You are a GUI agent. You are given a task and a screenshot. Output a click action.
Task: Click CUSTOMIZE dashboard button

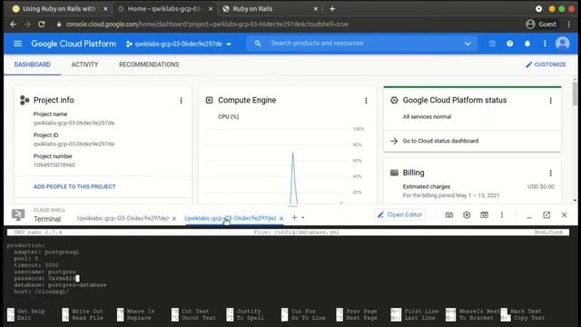546,64
